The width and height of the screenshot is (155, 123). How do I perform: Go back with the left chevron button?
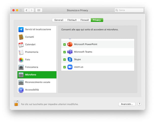(26, 10)
